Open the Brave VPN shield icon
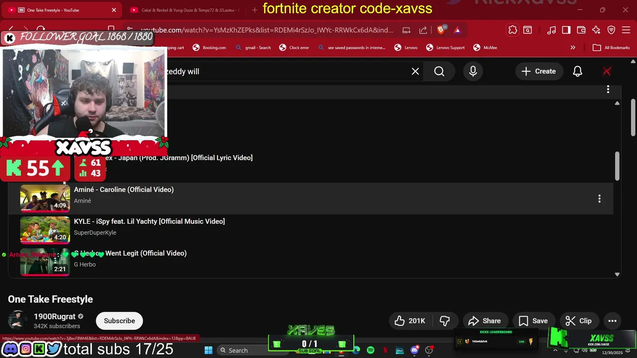 pyautogui.click(x=612, y=30)
